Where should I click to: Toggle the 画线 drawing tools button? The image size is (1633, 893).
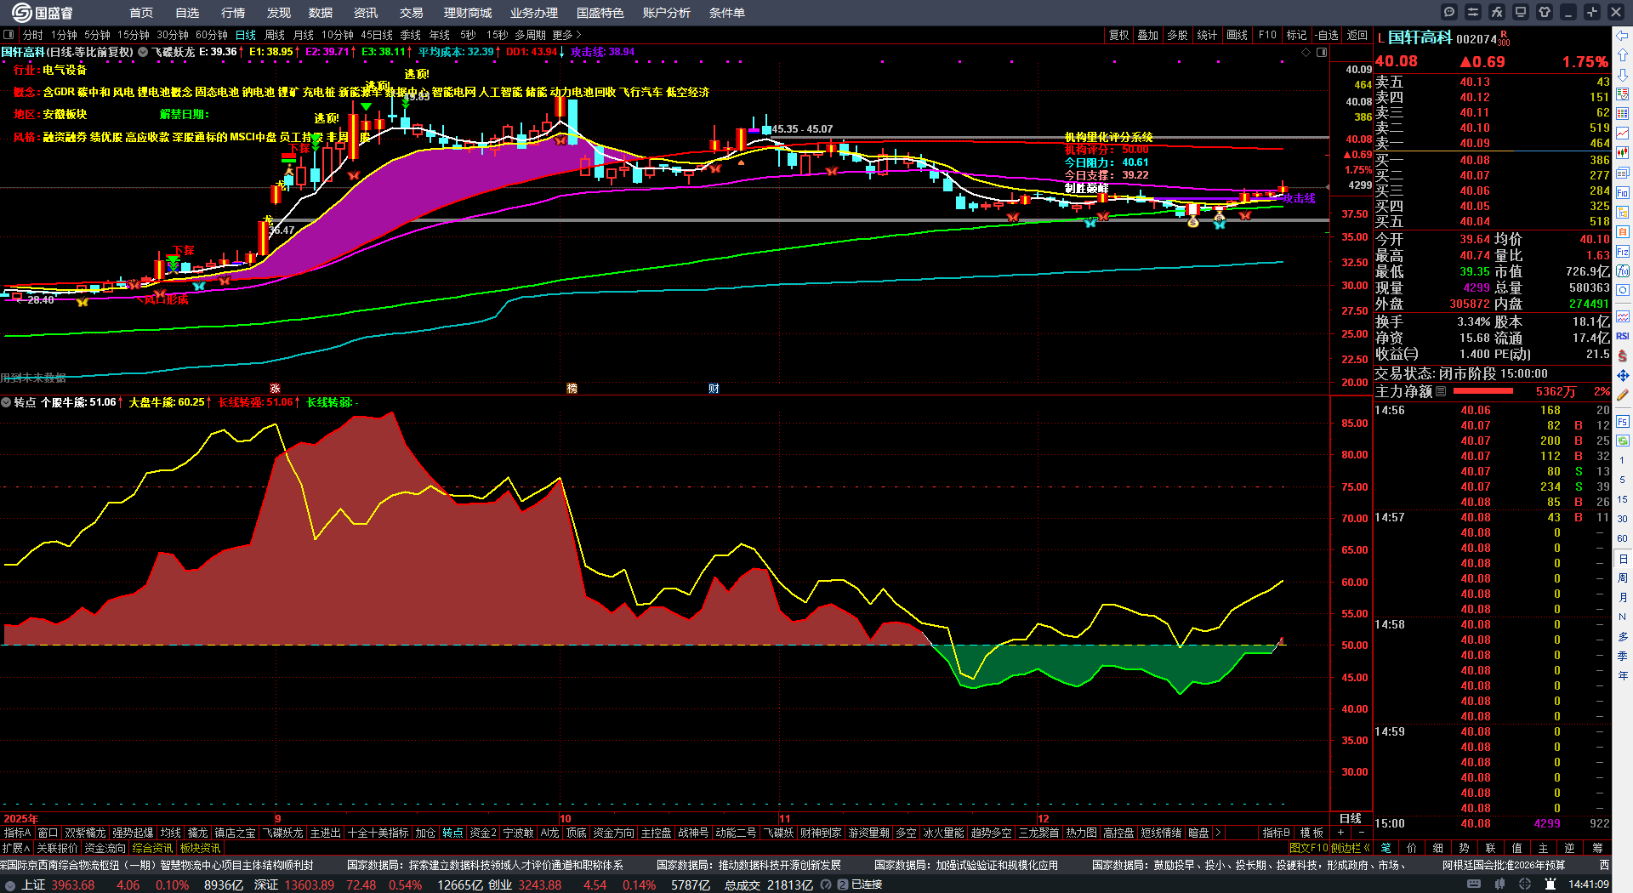[1237, 35]
